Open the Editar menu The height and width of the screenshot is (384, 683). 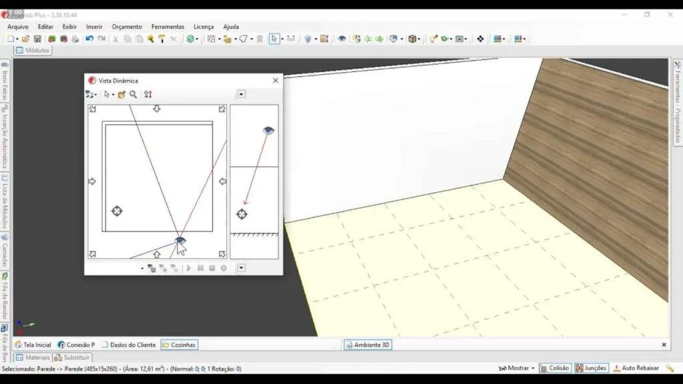(45, 27)
